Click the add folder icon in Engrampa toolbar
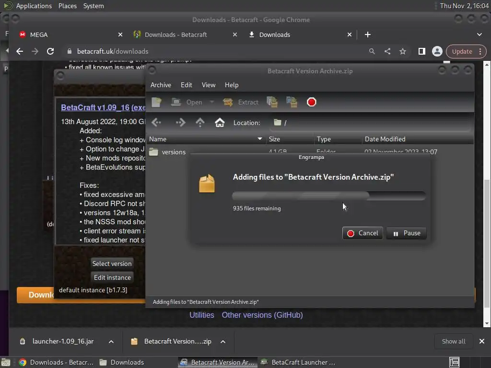Viewport: 491px width, 368px height. click(292, 102)
